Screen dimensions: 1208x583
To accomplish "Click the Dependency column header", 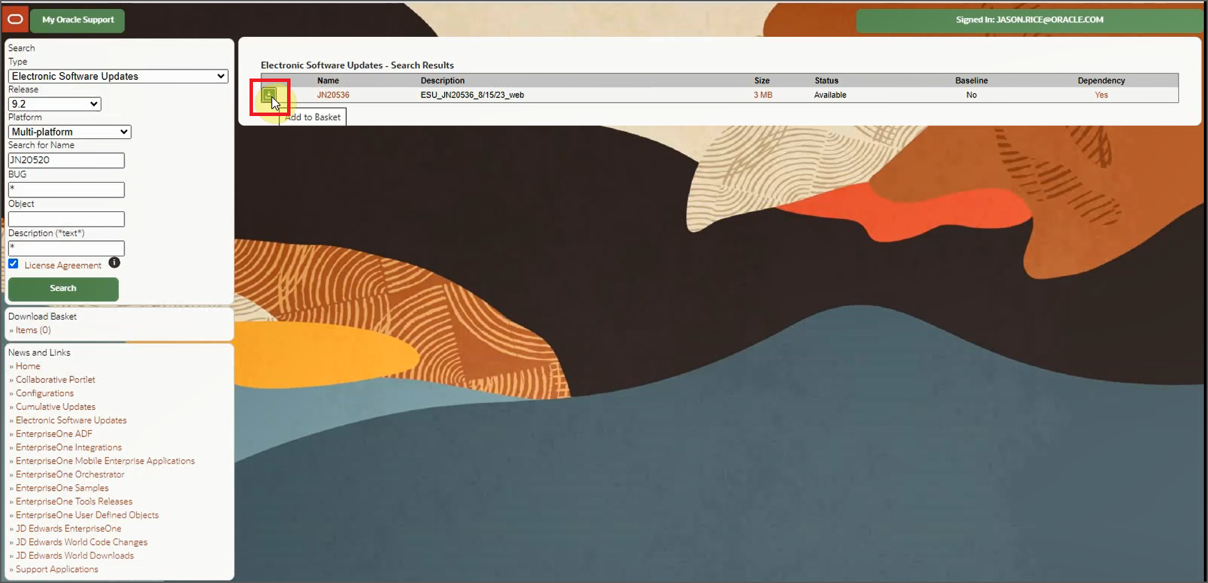I will pos(1101,81).
